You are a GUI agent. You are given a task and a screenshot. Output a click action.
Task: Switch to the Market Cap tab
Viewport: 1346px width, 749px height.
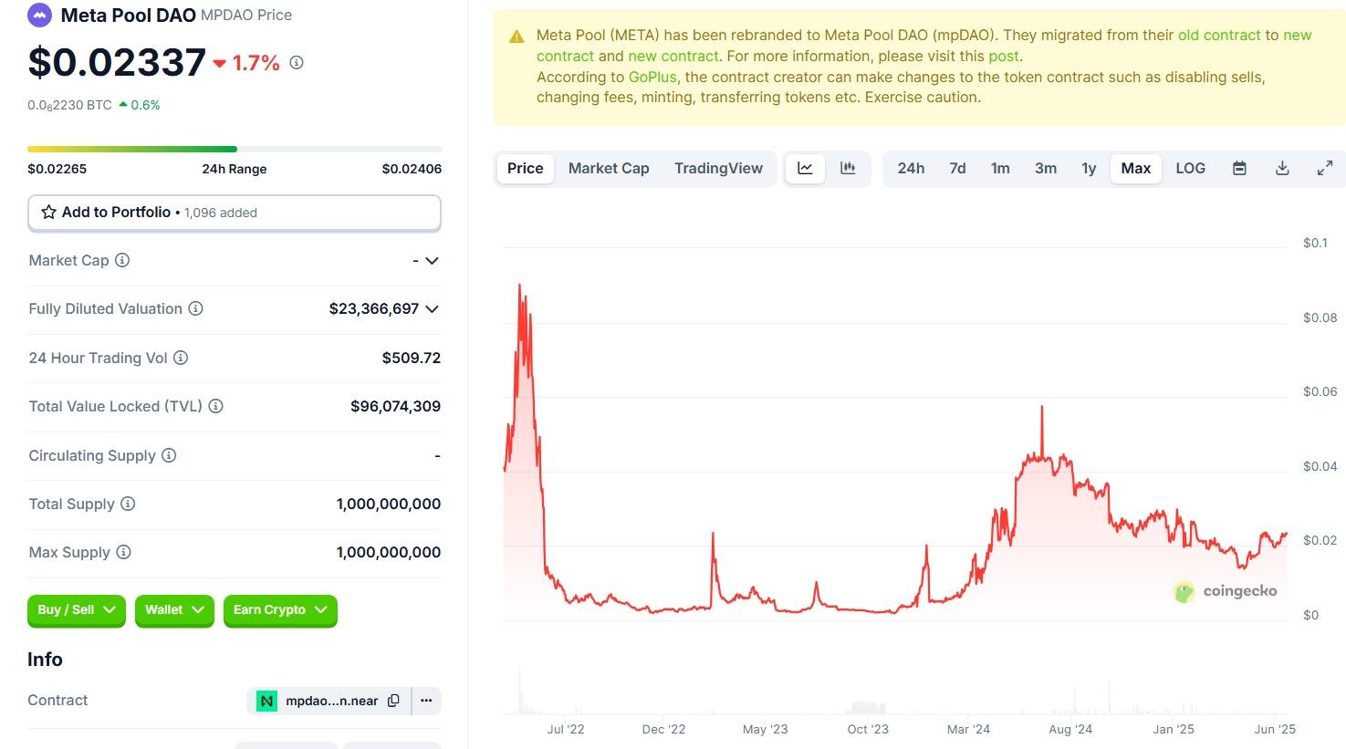608,168
